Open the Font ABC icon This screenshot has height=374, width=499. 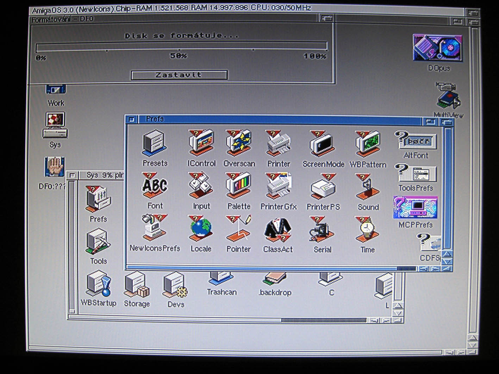155,186
